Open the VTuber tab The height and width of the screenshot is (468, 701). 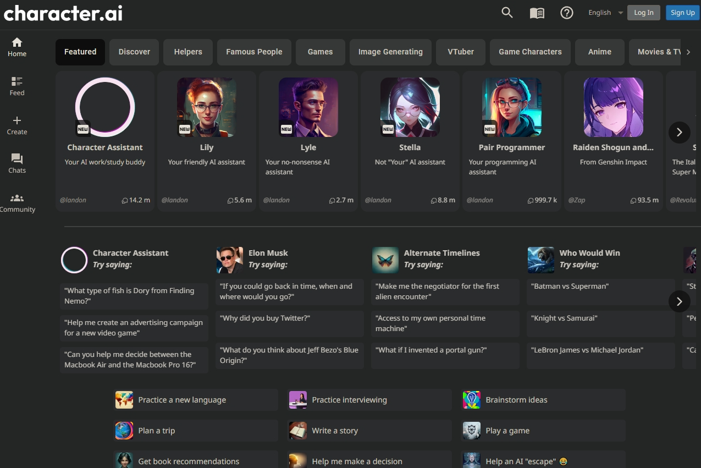click(461, 52)
